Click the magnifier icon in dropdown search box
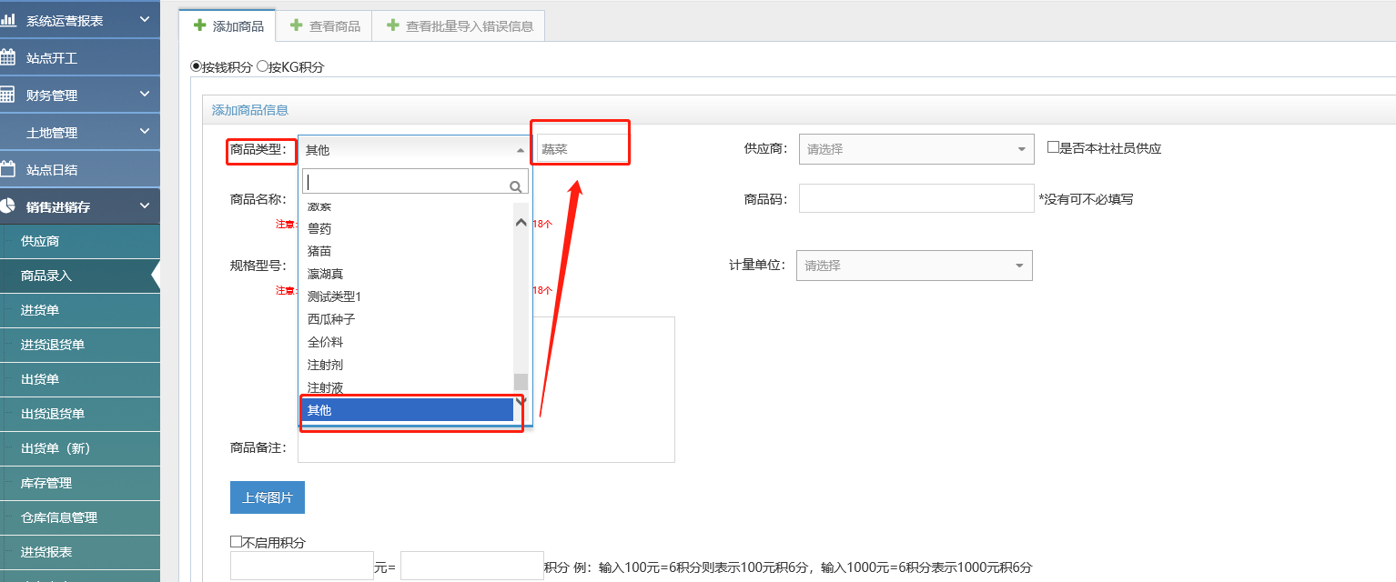Screen dimensions: 1396x582 coord(516,186)
